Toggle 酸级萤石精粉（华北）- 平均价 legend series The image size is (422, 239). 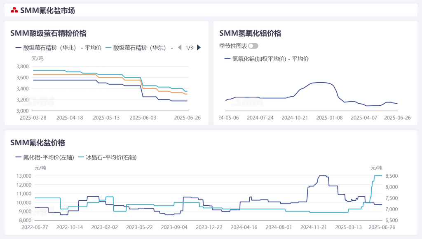(59, 48)
